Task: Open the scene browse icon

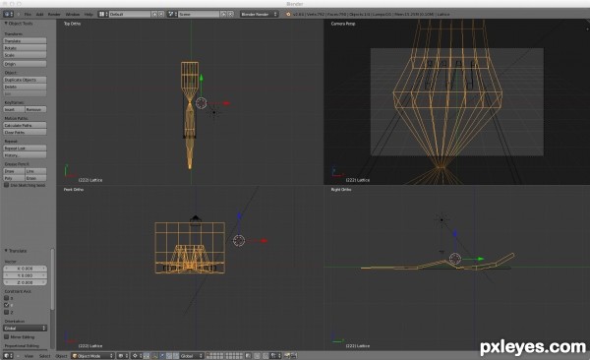Action: pyautogui.click(x=172, y=14)
